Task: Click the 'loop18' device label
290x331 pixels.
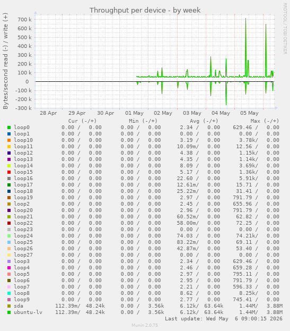Action: (23, 191)
